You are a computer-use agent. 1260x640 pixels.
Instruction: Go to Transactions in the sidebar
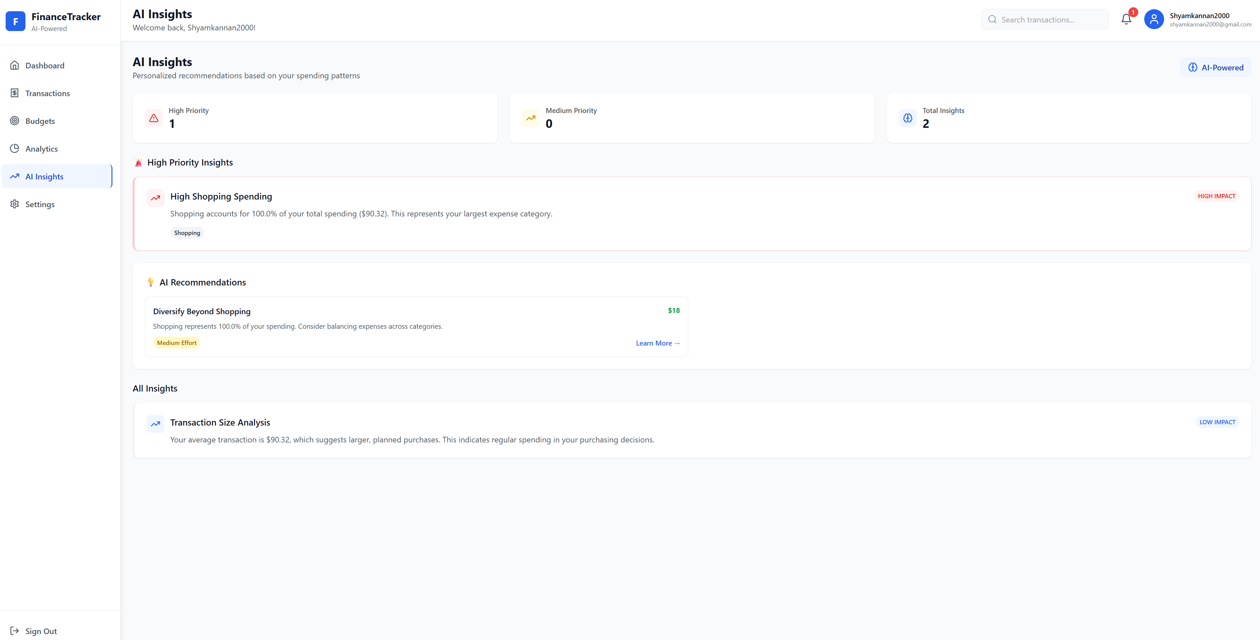(x=47, y=93)
